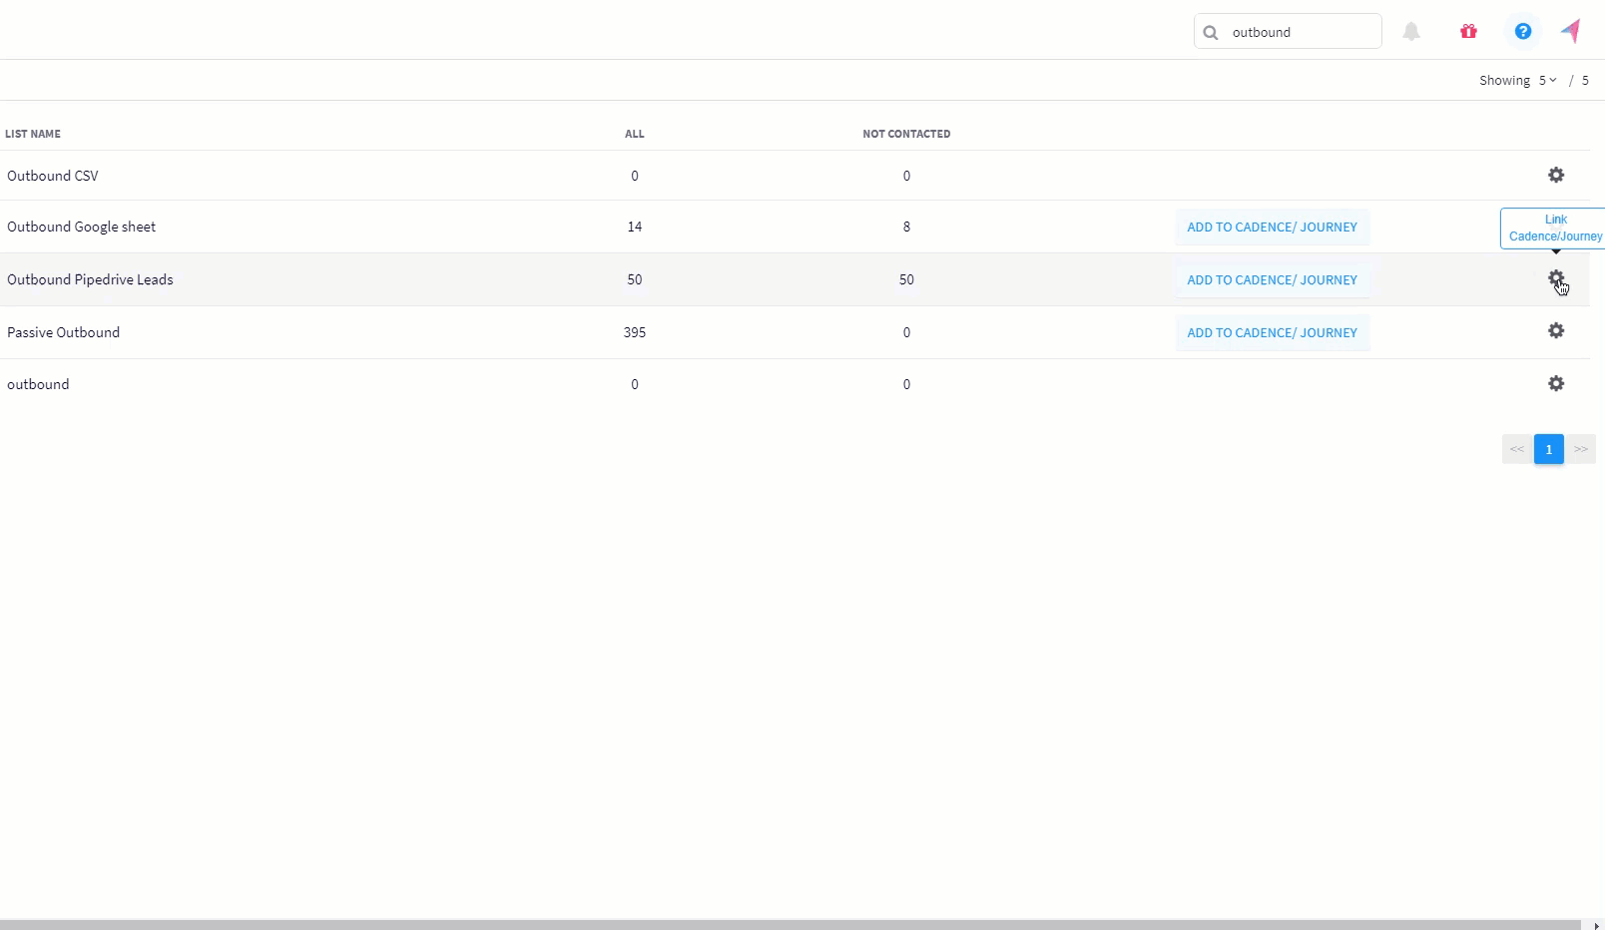Open gear settings for lowercase outbound list

click(1556, 383)
